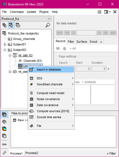Select the Process recordings icon
Screen dimensions: 119x157
click(4, 114)
